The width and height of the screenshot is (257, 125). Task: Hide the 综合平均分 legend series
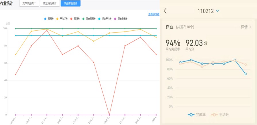click(x=105, y=19)
